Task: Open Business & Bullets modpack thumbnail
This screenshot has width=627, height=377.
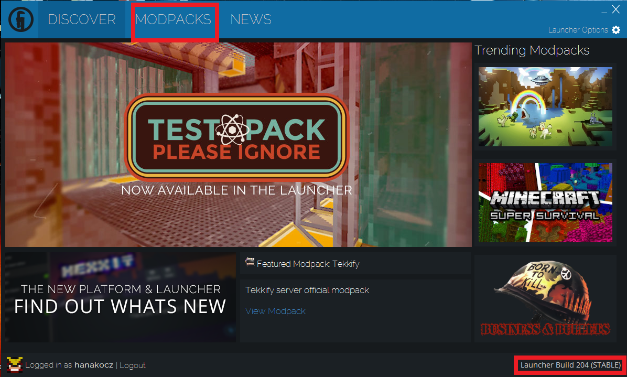Action: pyautogui.click(x=545, y=299)
